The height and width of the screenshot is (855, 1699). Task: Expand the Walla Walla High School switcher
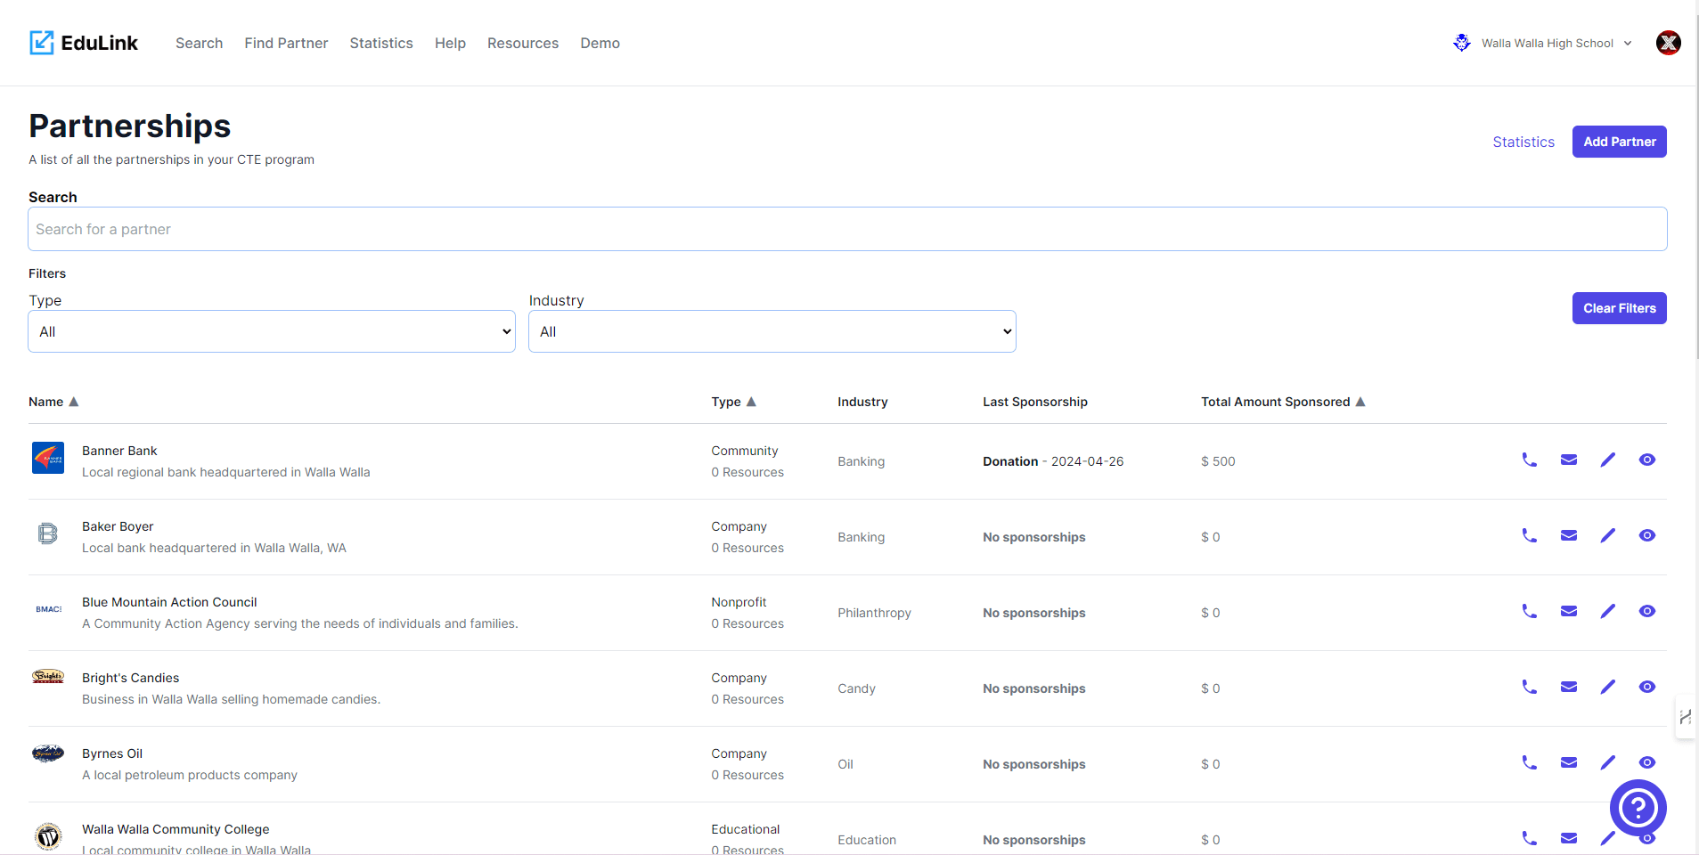click(x=1546, y=43)
